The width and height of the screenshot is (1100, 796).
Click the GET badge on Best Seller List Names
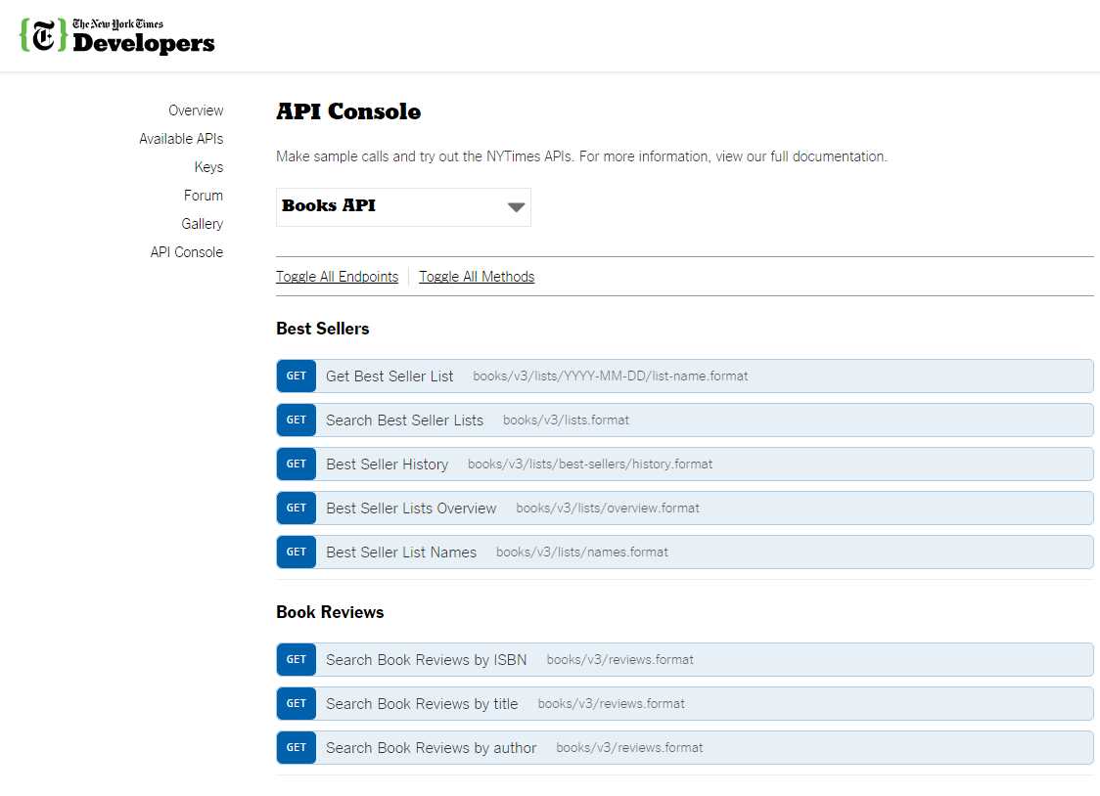point(296,552)
